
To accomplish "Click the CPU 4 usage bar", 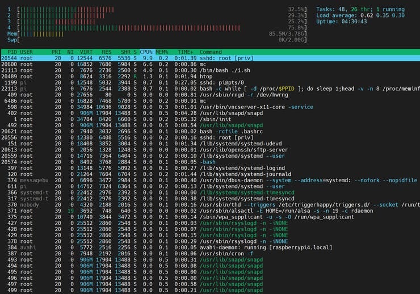I will pyautogui.click(x=162, y=28).
